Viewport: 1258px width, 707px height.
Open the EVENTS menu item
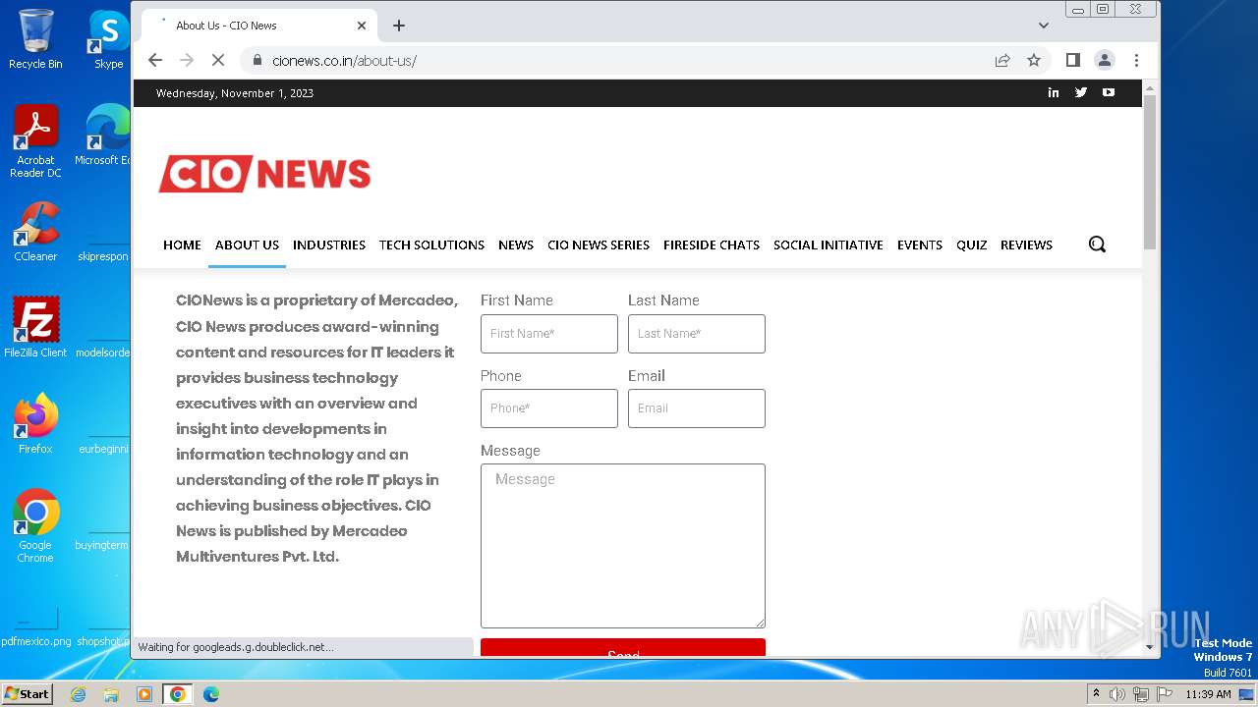tap(920, 245)
